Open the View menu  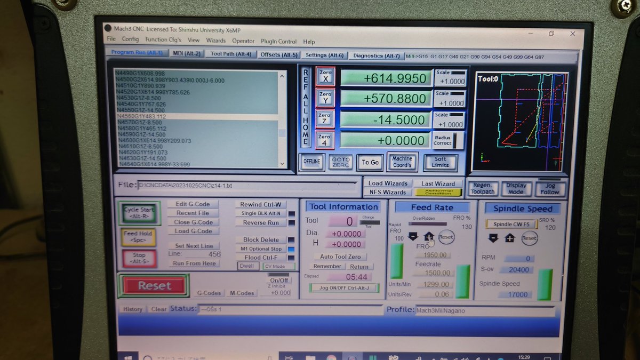click(194, 41)
